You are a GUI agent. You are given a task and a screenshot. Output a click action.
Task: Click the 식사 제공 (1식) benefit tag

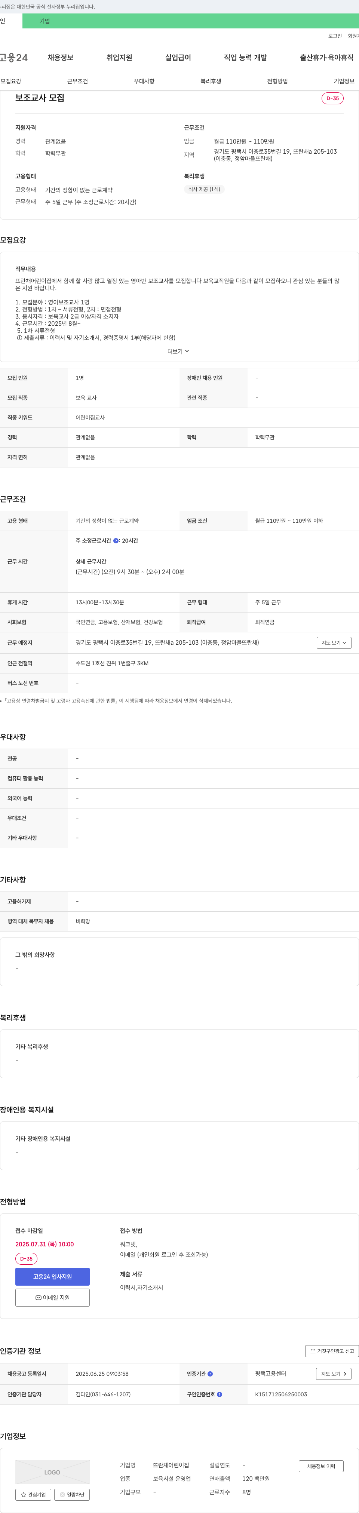click(205, 189)
